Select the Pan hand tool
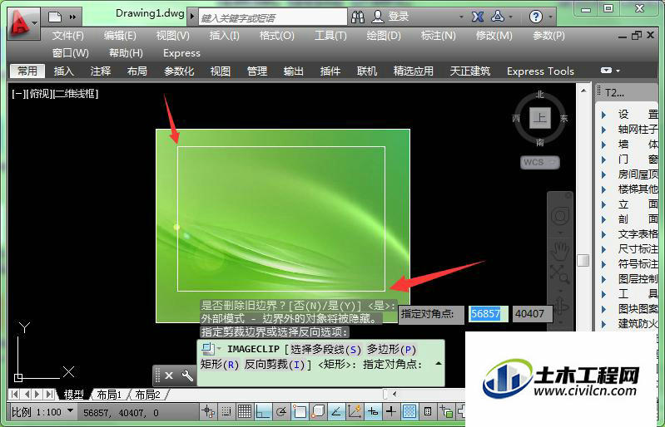The height and width of the screenshot is (427, 665). tap(560, 252)
